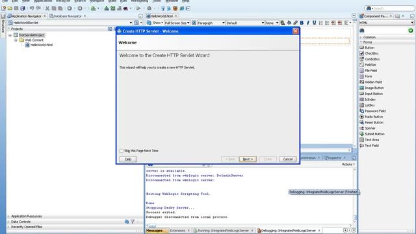Open the Full Screen Size dropdown
The width and height of the screenshot is (416, 234).
tap(177, 23)
